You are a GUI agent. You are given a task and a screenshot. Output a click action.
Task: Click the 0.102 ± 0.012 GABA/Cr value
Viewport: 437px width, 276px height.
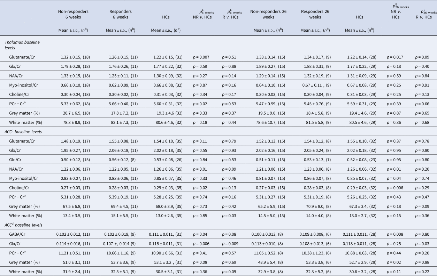73,234
